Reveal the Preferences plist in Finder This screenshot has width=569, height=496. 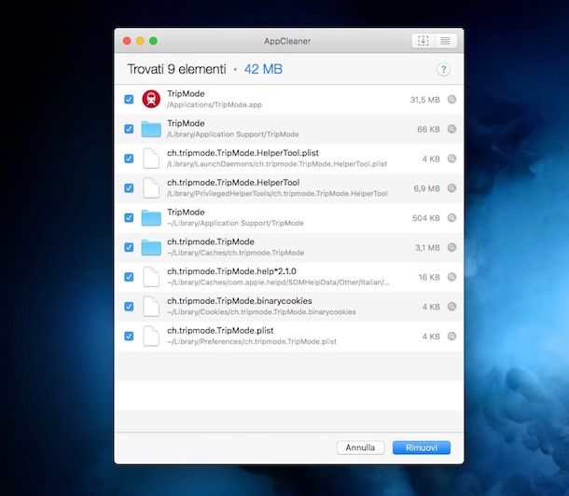451,336
